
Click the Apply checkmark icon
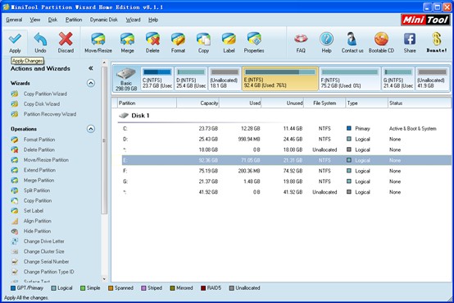tap(15, 39)
